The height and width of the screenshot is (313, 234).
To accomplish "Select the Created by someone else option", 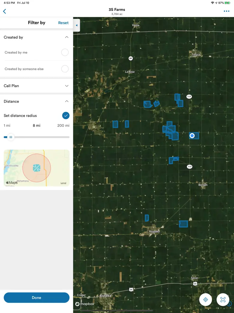I will [65, 69].
